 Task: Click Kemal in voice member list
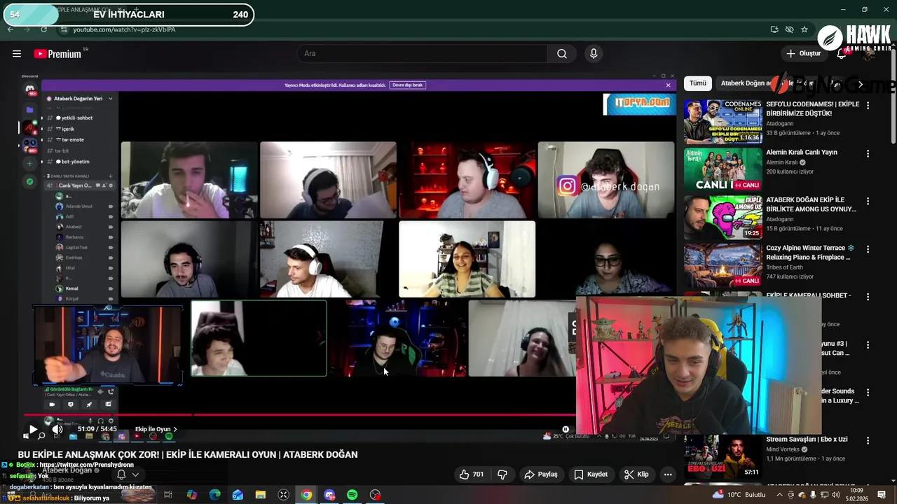tap(71, 288)
